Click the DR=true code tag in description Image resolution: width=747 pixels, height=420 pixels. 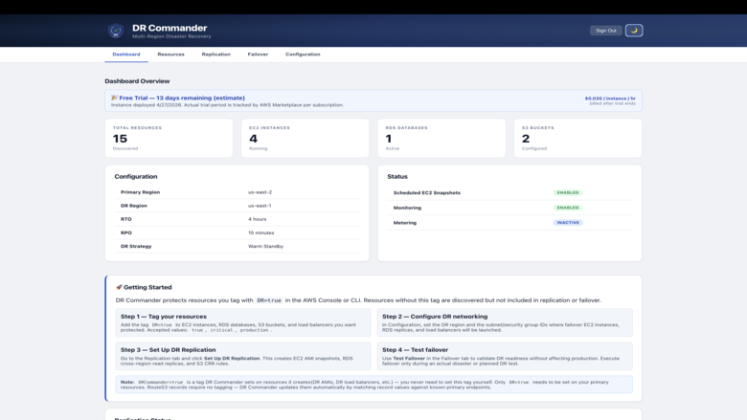tap(269, 300)
